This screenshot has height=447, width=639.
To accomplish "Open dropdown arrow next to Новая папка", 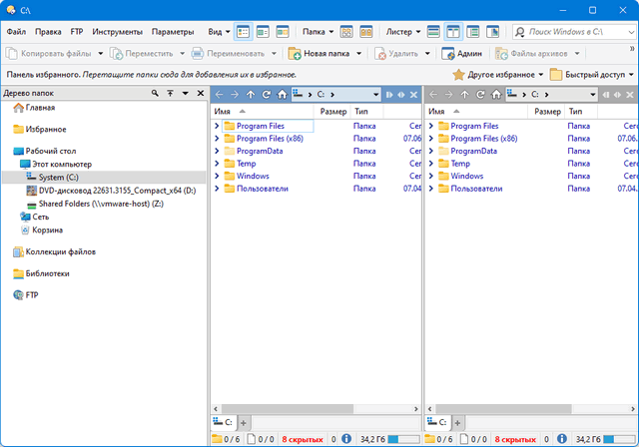I will (x=359, y=53).
